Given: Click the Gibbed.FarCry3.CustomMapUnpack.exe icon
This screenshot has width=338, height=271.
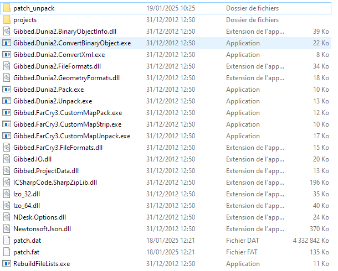Looking at the screenshot, I should (7, 136).
